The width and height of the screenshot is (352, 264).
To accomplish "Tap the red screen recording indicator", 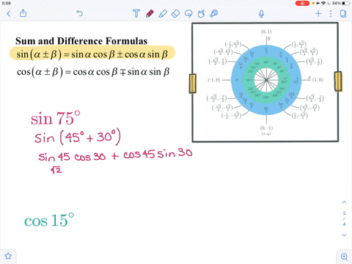I will 302,3.
